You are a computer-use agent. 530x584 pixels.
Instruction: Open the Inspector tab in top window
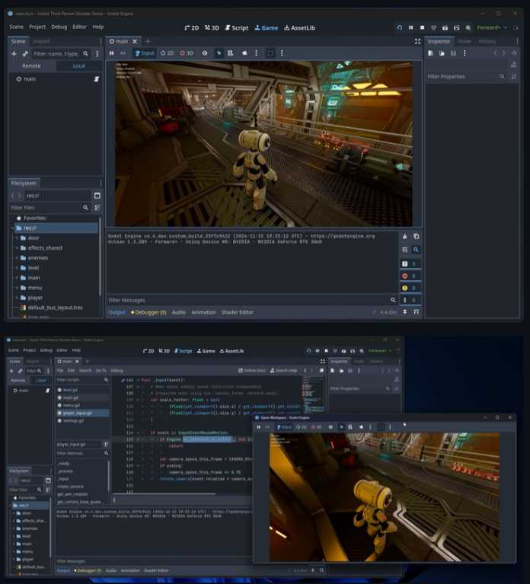tap(439, 41)
